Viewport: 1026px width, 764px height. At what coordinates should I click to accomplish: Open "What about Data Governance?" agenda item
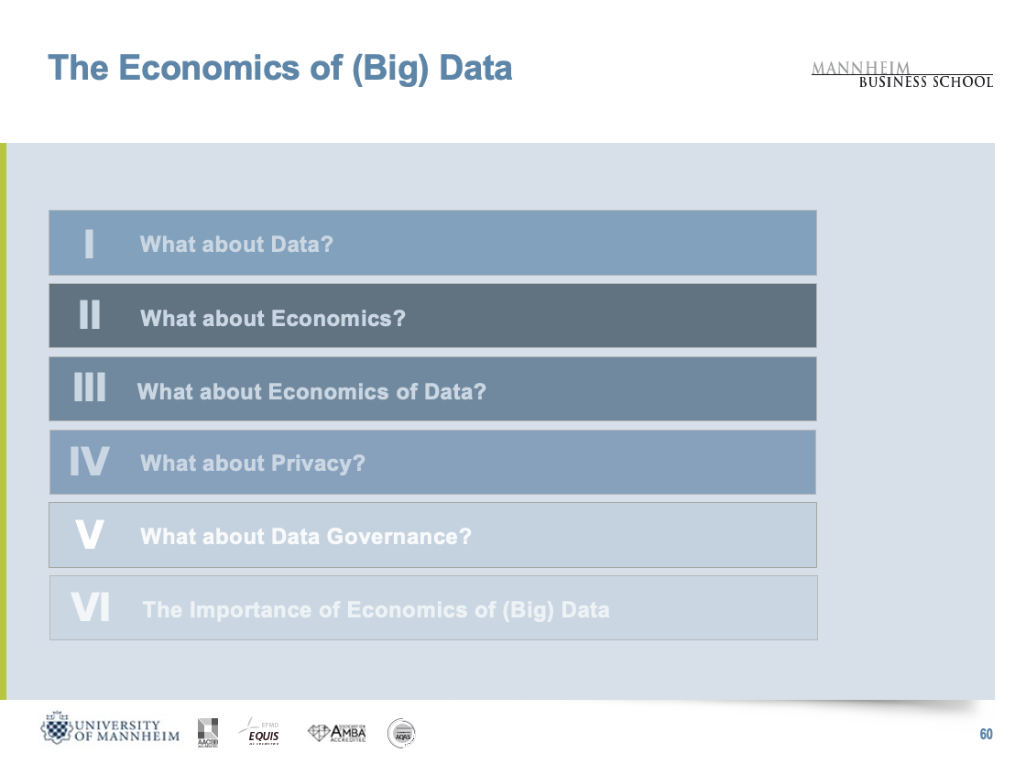point(306,537)
